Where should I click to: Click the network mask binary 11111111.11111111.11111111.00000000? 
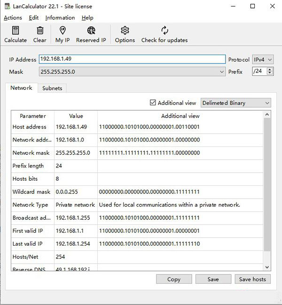(149, 153)
